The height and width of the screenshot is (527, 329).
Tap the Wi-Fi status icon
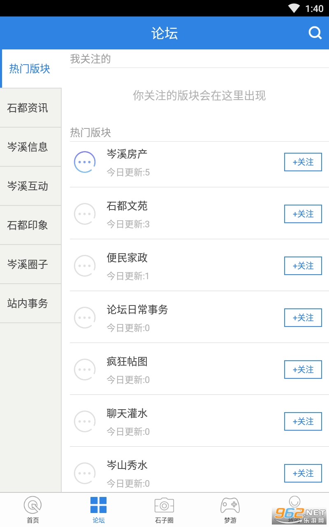click(x=294, y=8)
